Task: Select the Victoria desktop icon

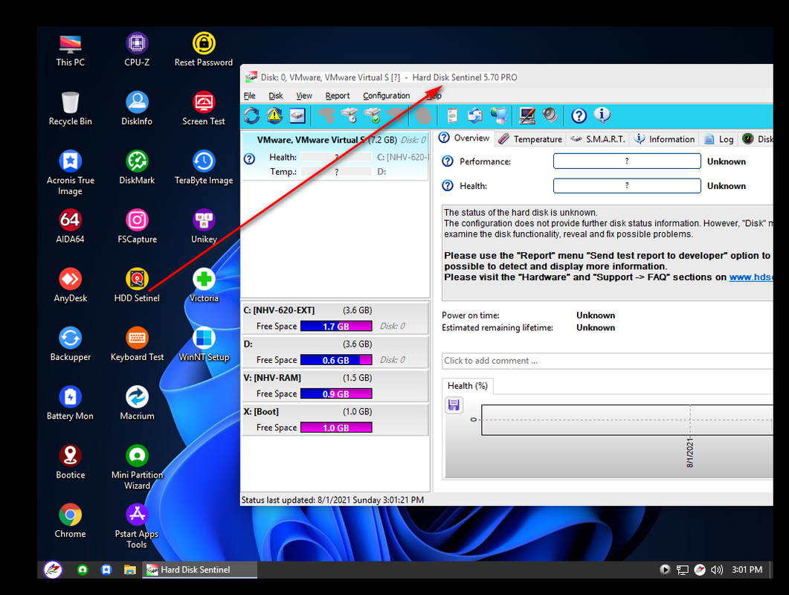Action: pos(203,285)
